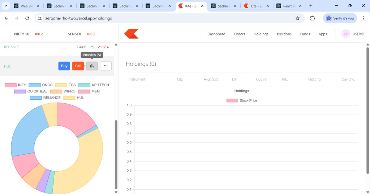370x194 pixels.
Task: Close the Web De tab
Action: 38,6
